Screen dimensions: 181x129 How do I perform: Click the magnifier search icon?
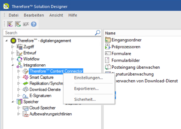(x=98, y=33)
